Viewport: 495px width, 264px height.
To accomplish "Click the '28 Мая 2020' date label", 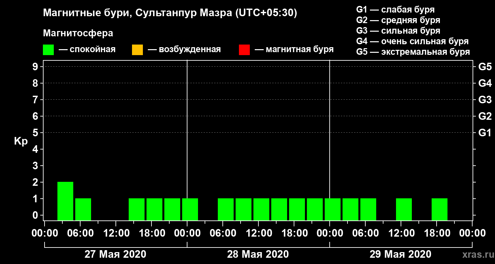I will (x=258, y=254).
